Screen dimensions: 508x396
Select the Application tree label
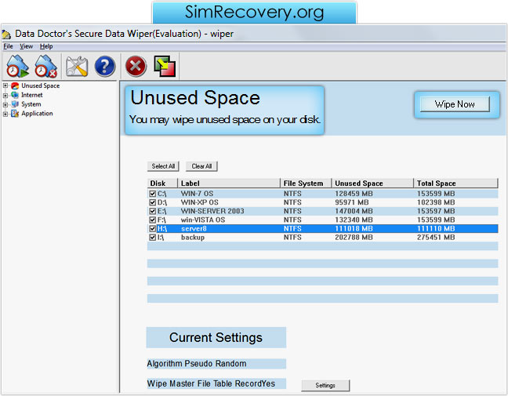pos(37,114)
